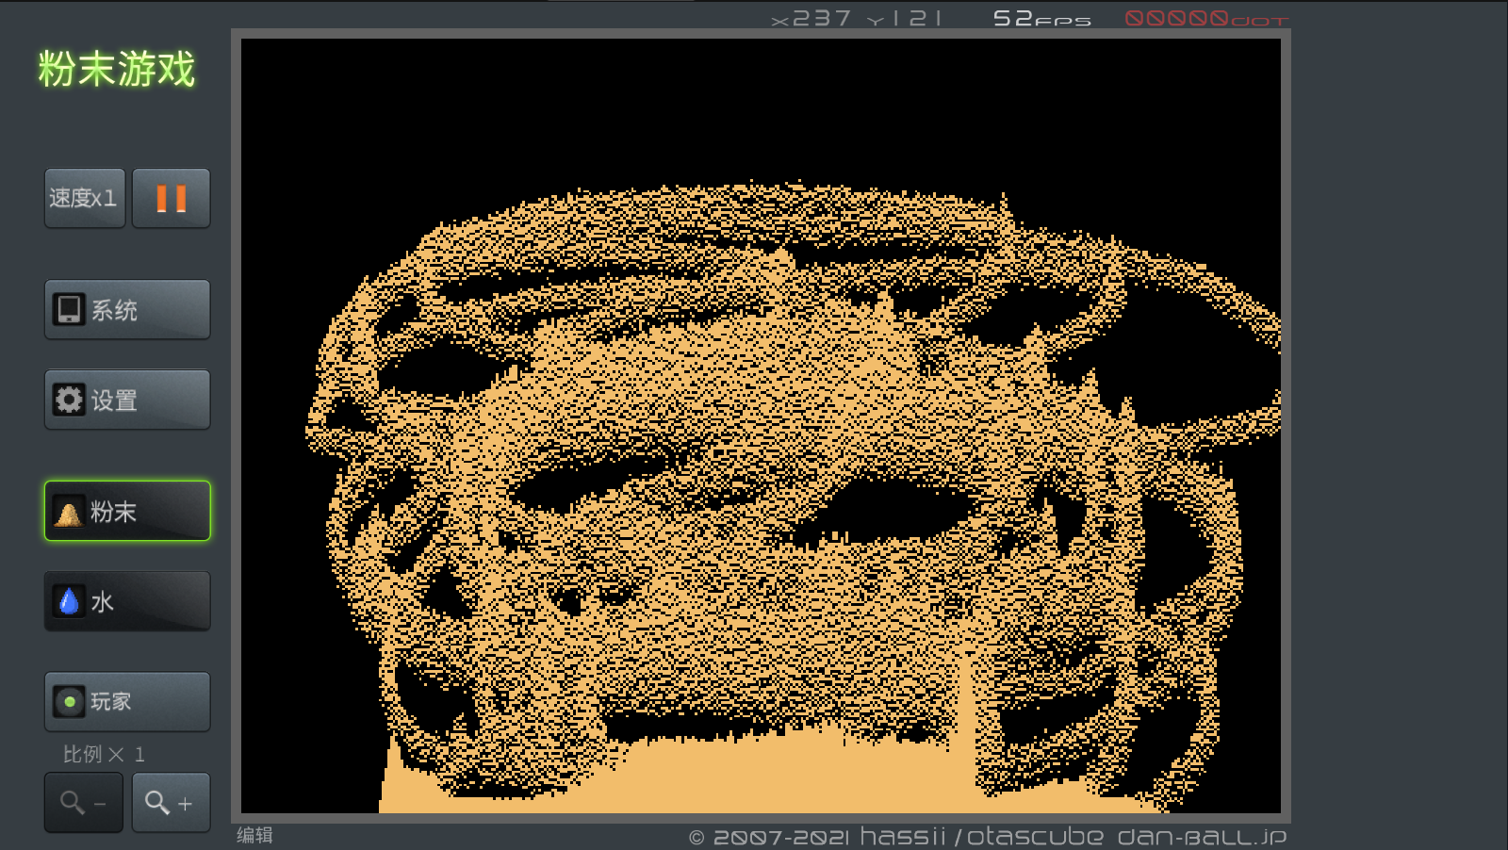Click the tablet icon beside 系统

point(69,309)
